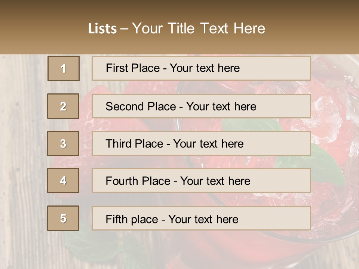Click the bold word 'Lists' in the title
The height and width of the screenshot is (269, 359).
102,28
